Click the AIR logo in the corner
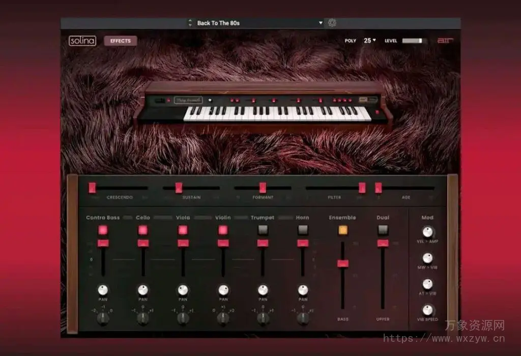Image resolution: width=521 pixels, height=356 pixels. point(445,41)
